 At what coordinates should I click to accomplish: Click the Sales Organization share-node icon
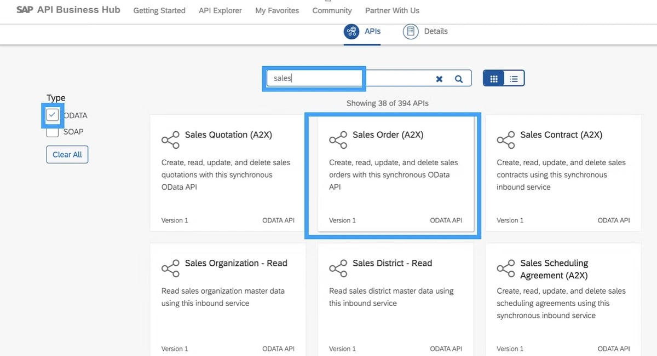coord(170,269)
